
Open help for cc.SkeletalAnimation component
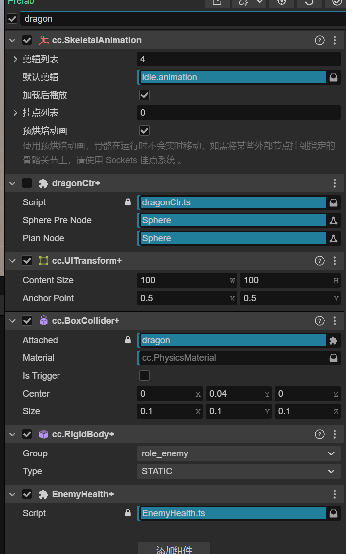coord(320,40)
